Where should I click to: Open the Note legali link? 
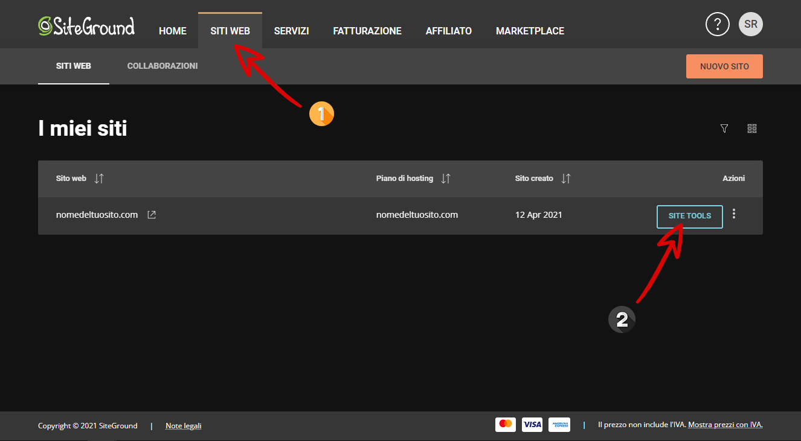tap(184, 426)
